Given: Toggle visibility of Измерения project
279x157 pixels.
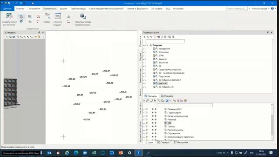Looking at the screenshot, I should [144, 49].
